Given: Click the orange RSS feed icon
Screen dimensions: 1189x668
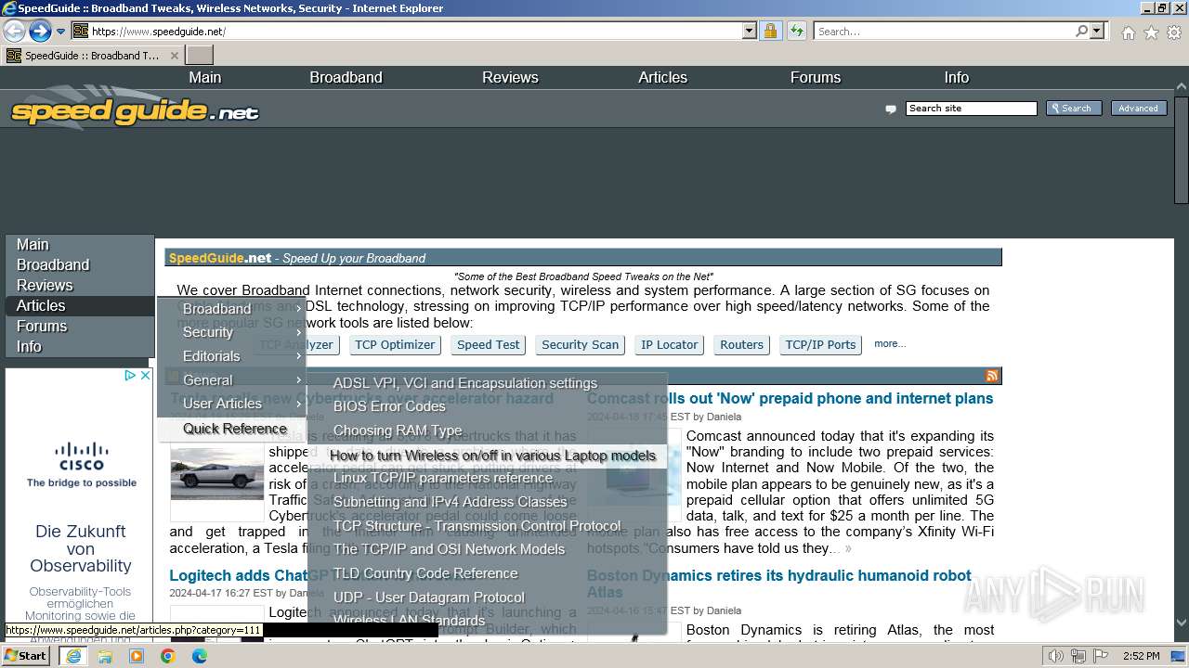Looking at the screenshot, I should point(992,376).
